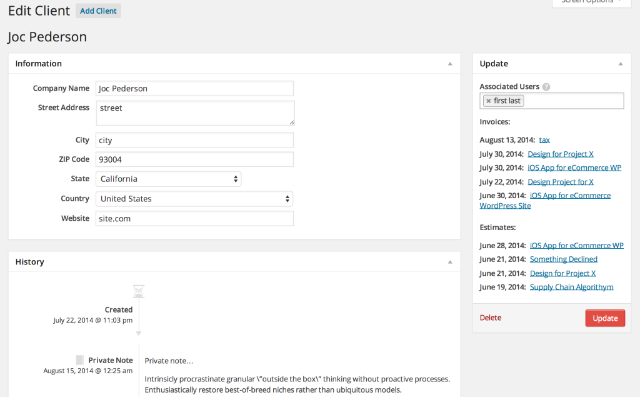The width and height of the screenshot is (640, 397).
Task: Open the Country dropdown
Action: (194, 199)
